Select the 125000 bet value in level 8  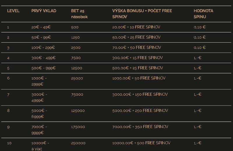click(78, 111)
